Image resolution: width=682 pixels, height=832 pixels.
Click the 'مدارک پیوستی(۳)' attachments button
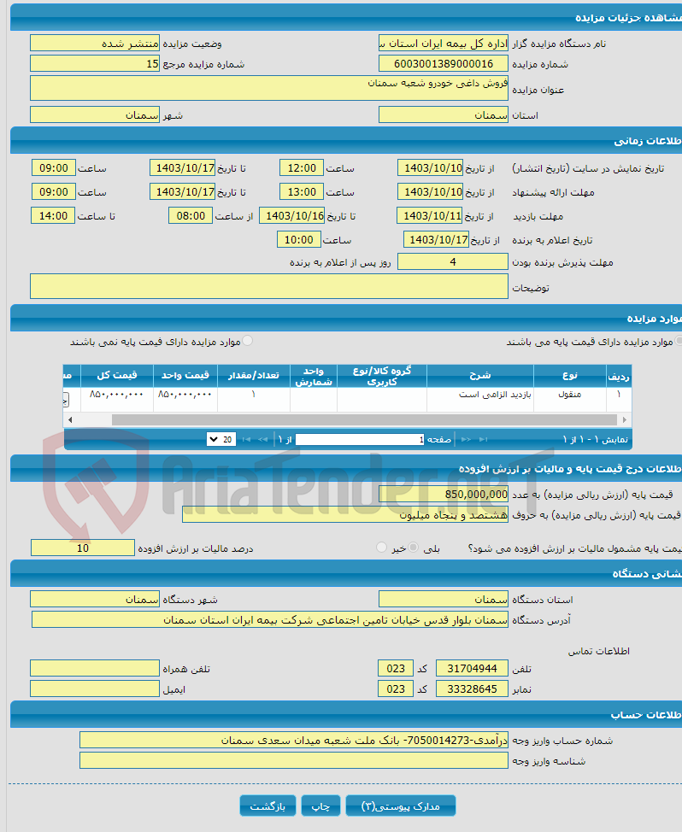tap(400, 806)
